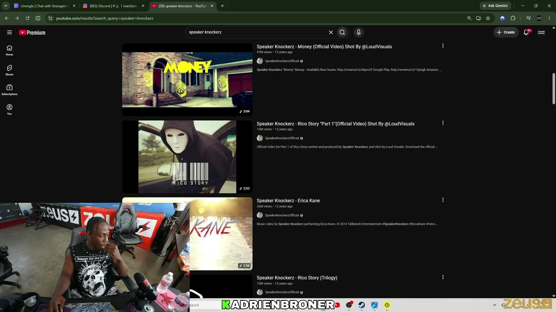
Task: Click the page vertical scrollbar thumb
Action: (554, 88)
